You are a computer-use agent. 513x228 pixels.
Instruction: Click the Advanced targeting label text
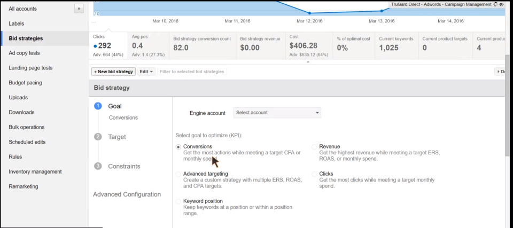[205, 174]
